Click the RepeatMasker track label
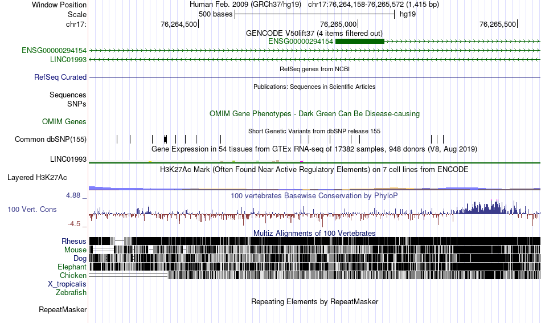The height and width of the screenshot is (323, 541). tap(63, 309)
